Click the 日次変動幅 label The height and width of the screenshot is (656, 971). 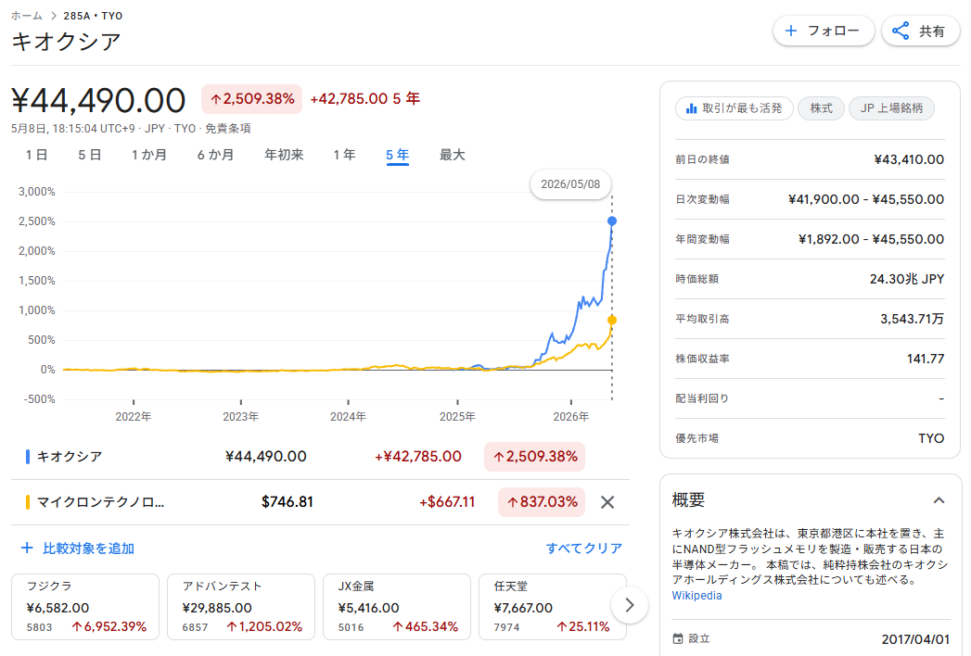pyautogui.click(x=702, y=199)
